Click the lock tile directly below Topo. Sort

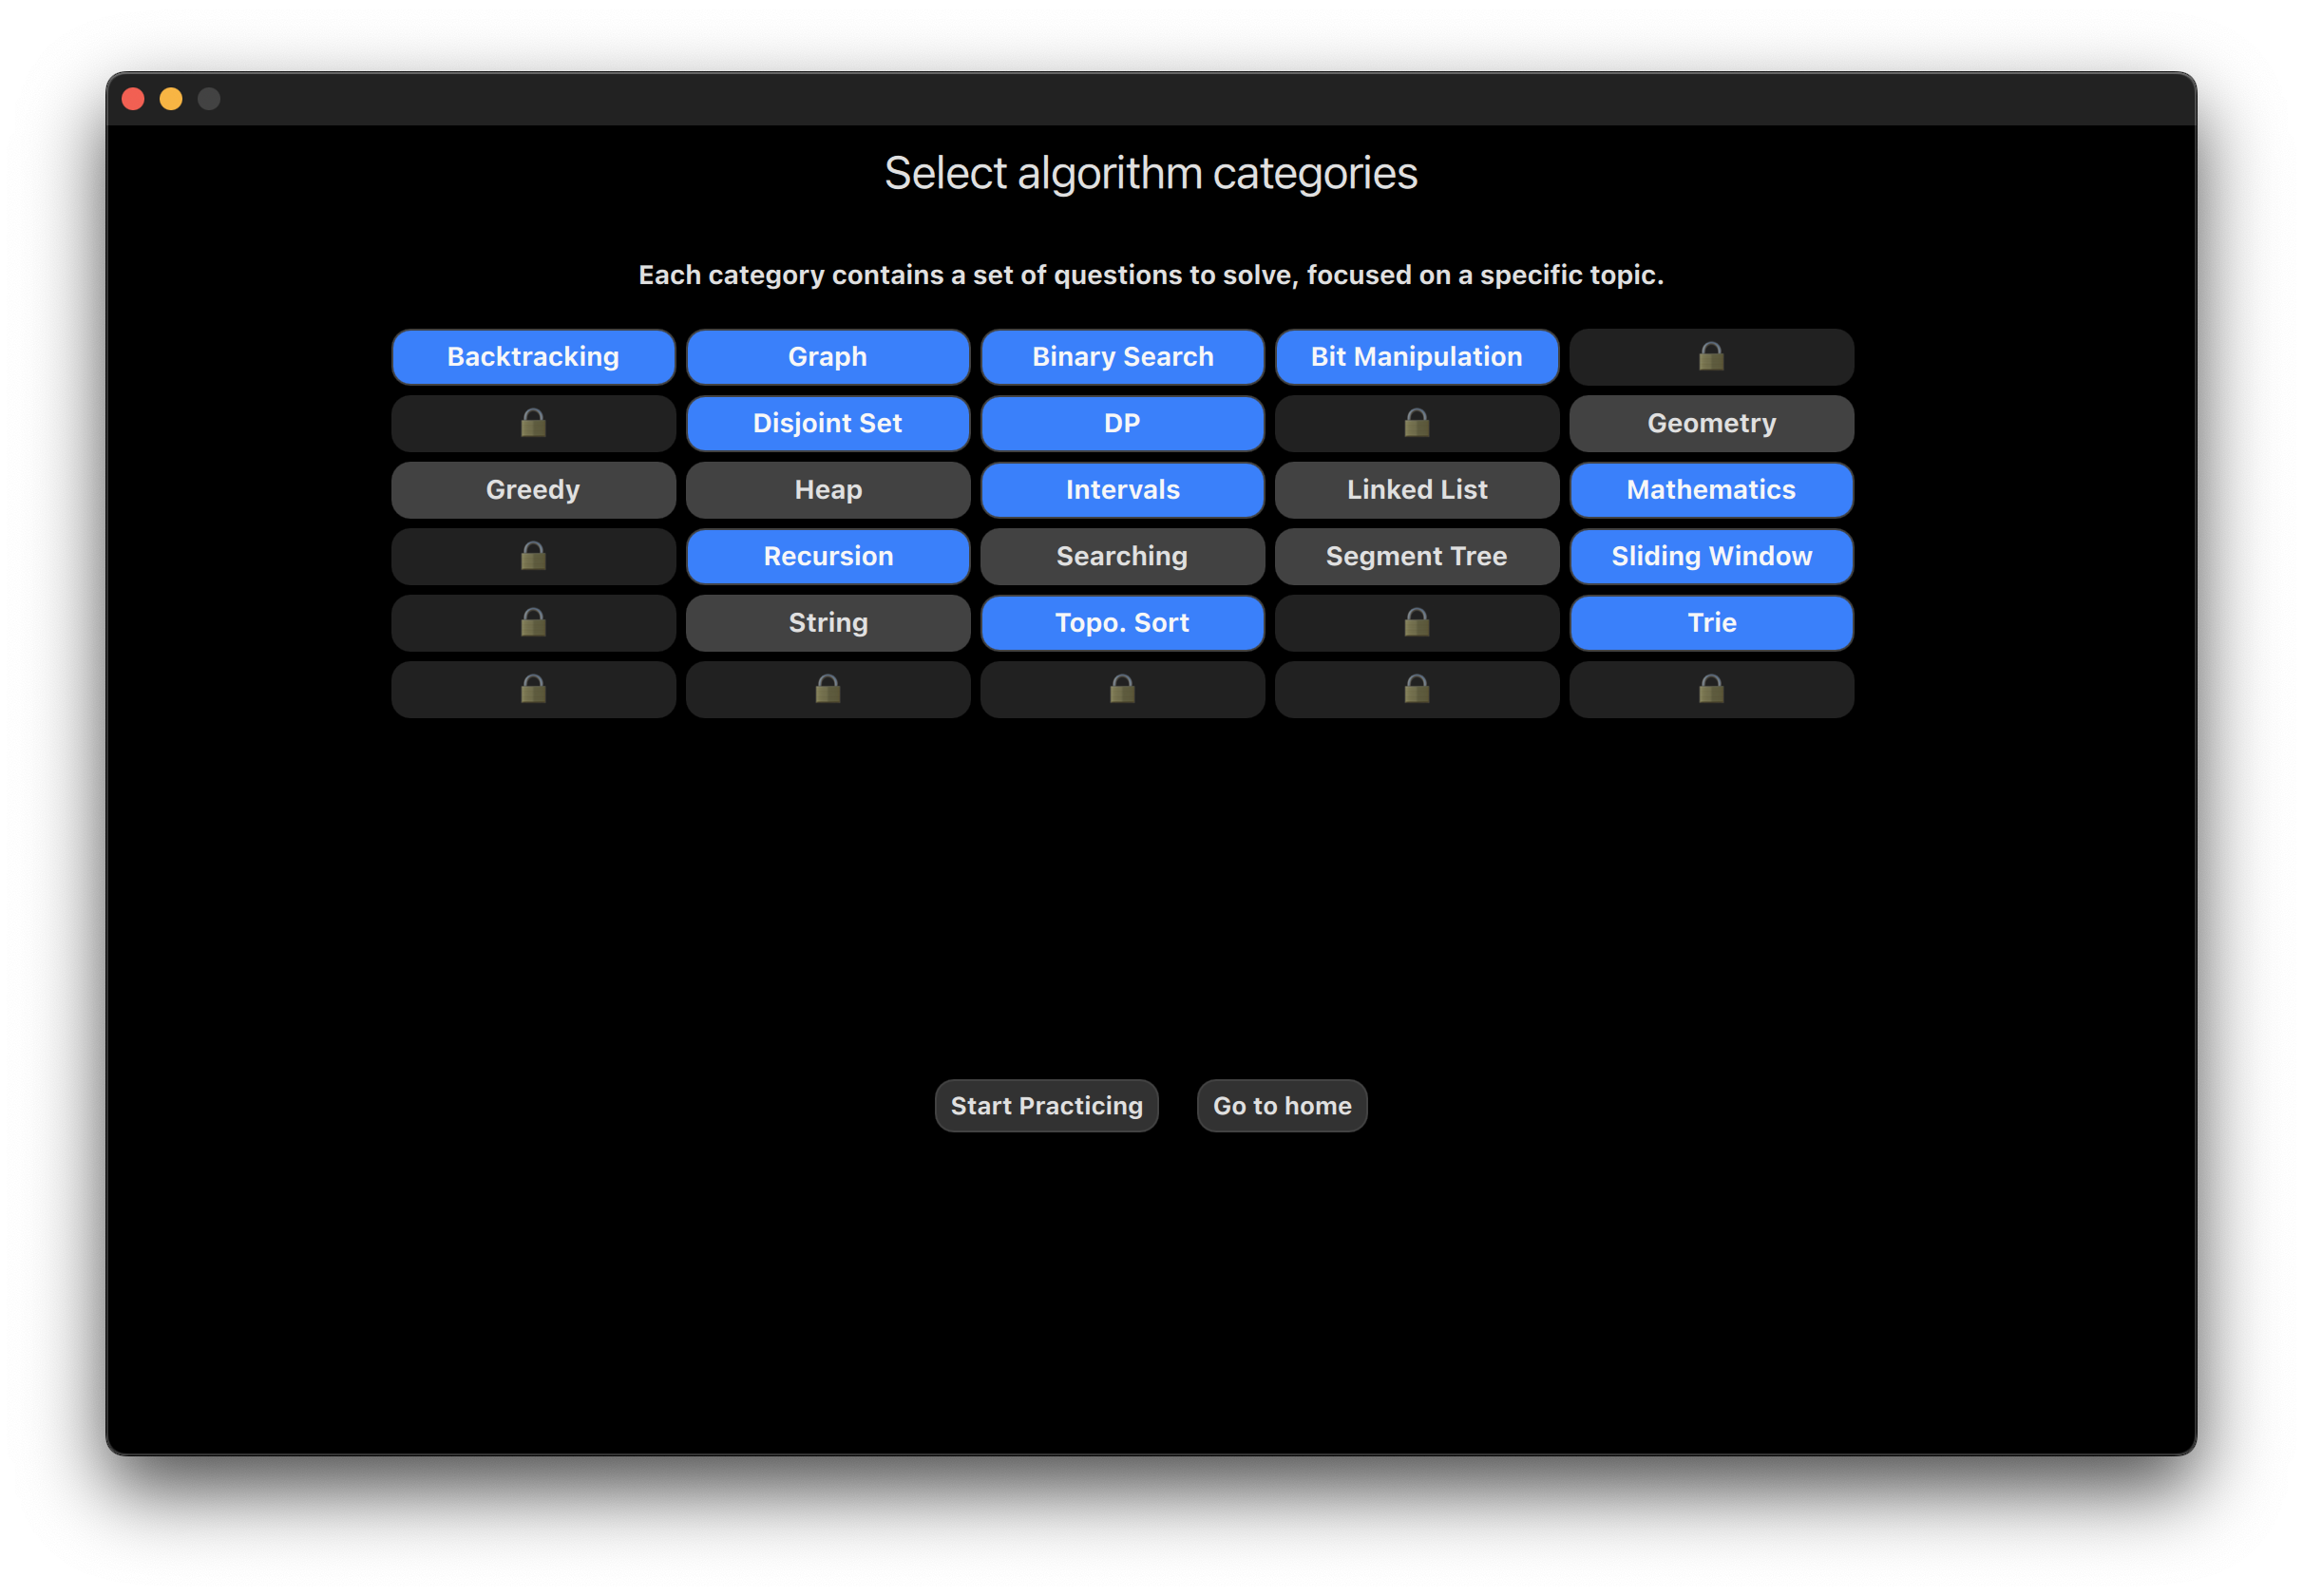(1122, 689)
